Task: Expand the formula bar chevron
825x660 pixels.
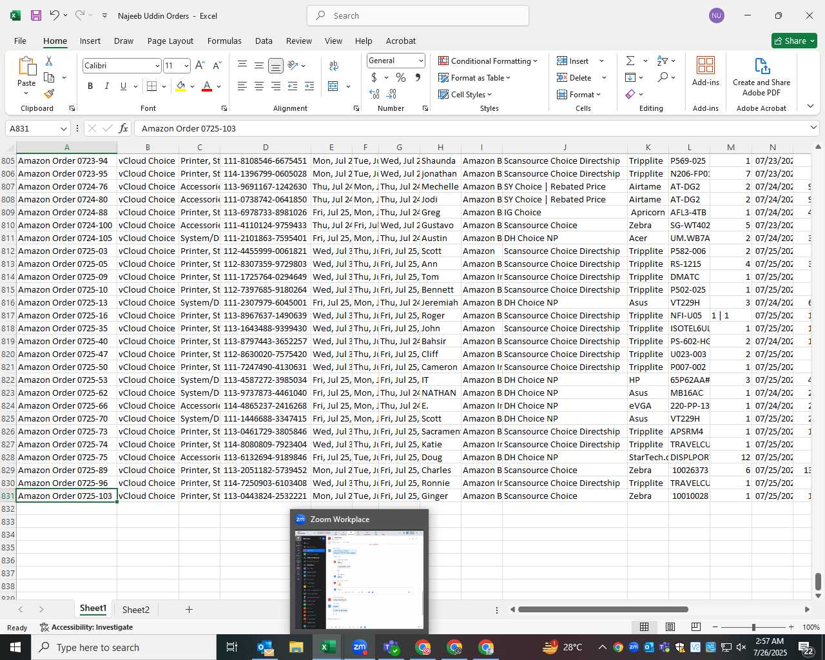Action: coord(813,128)
